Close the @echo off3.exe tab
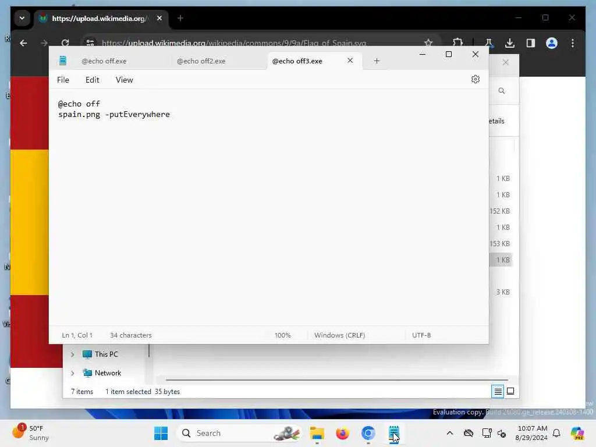 pos(350,61)
